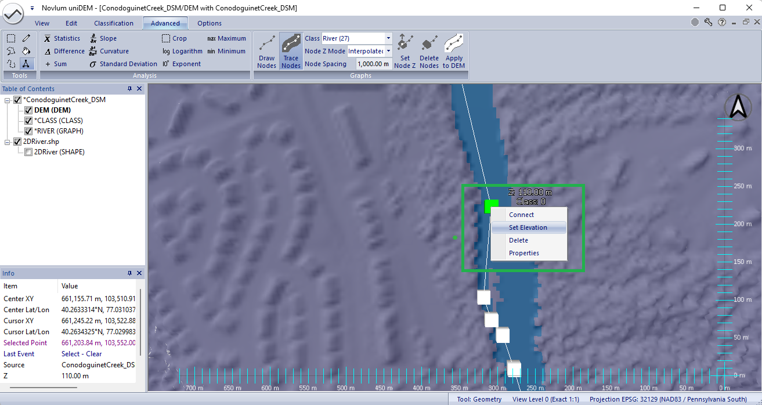The image size is (762, 405).
Task: Run the Statistics analysis
Action: coord(62,38)
